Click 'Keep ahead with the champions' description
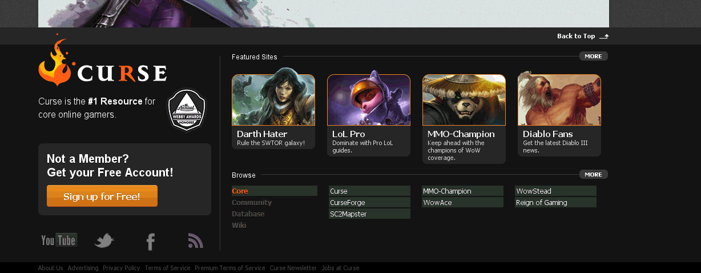Image resolution: width=701 pixels, height=273 pixels. pos(456,150)
